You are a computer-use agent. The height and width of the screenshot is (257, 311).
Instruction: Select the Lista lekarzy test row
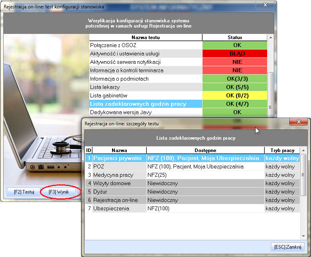point(178,87)
